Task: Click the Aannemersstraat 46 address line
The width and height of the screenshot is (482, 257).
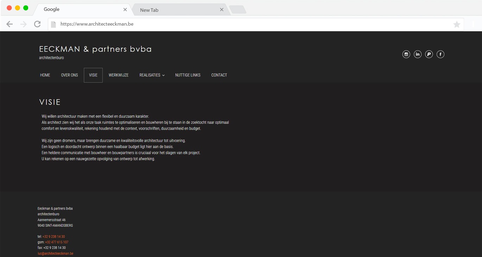Action: tap(51, 220)
